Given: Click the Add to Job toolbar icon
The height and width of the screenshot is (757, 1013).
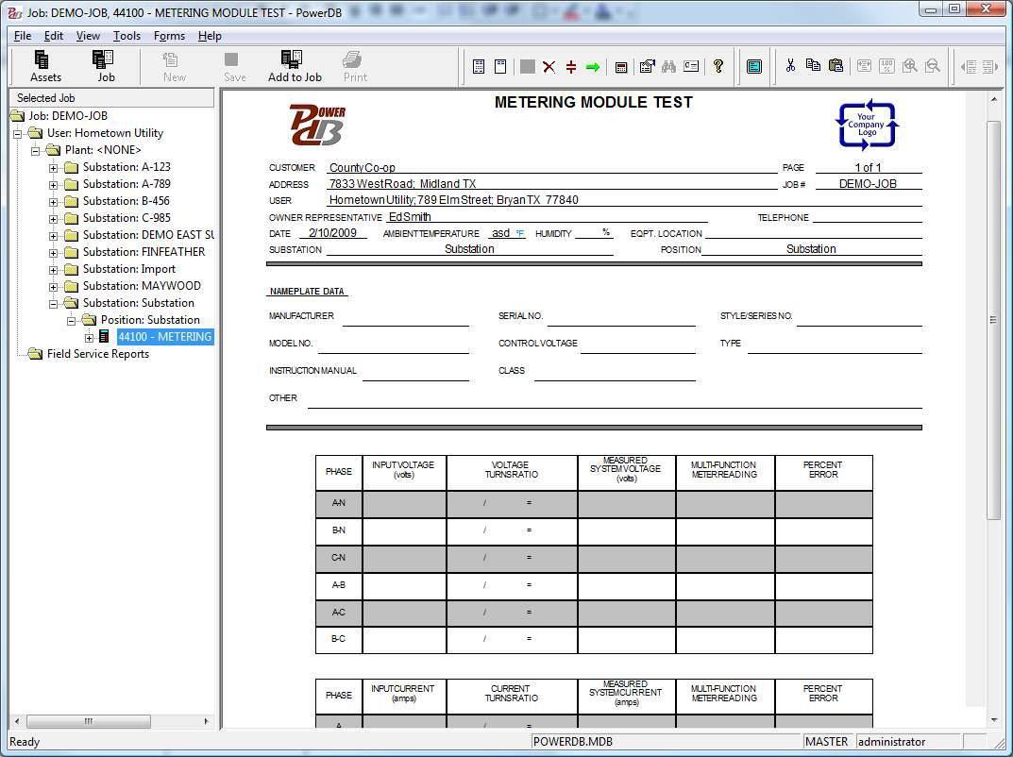Looking at the screenshot, I should (295, 64).
